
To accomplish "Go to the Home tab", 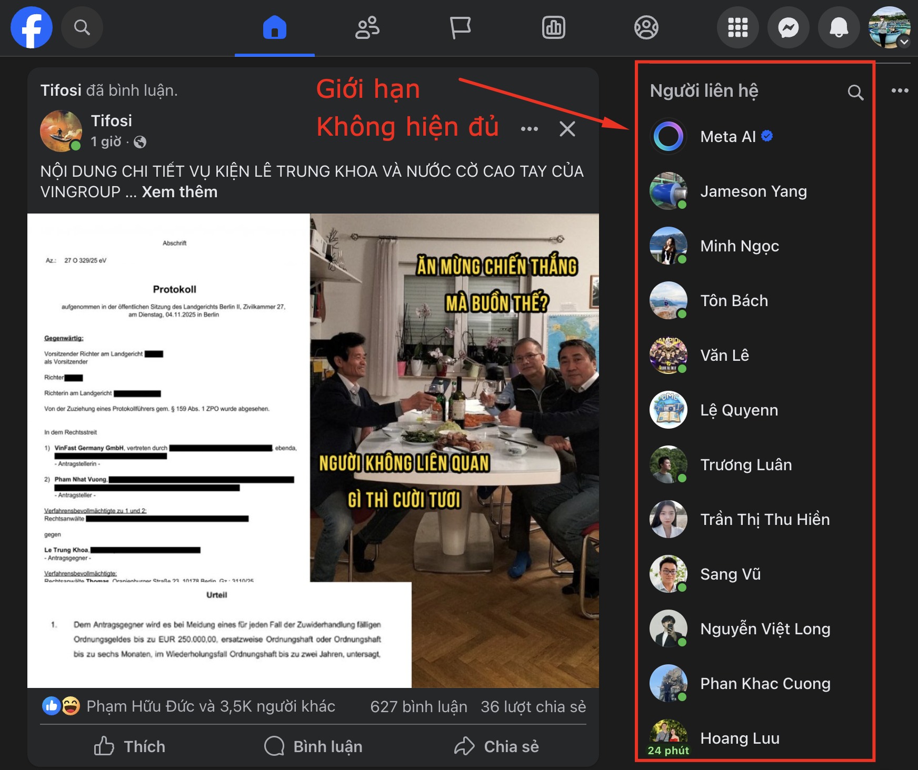I will click(x=275, y=27).
